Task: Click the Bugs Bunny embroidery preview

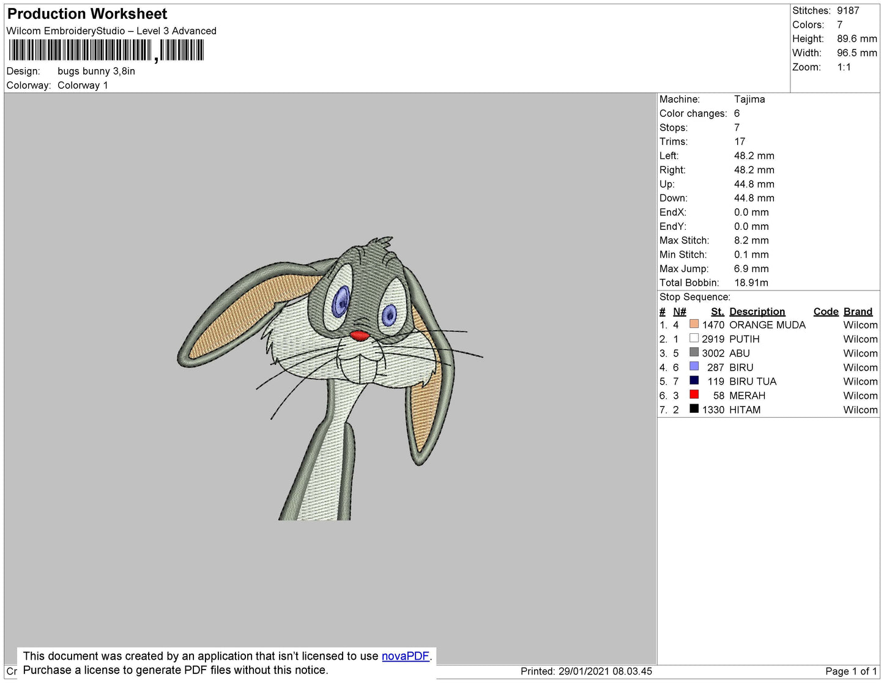Action: (x=330, y=378)
